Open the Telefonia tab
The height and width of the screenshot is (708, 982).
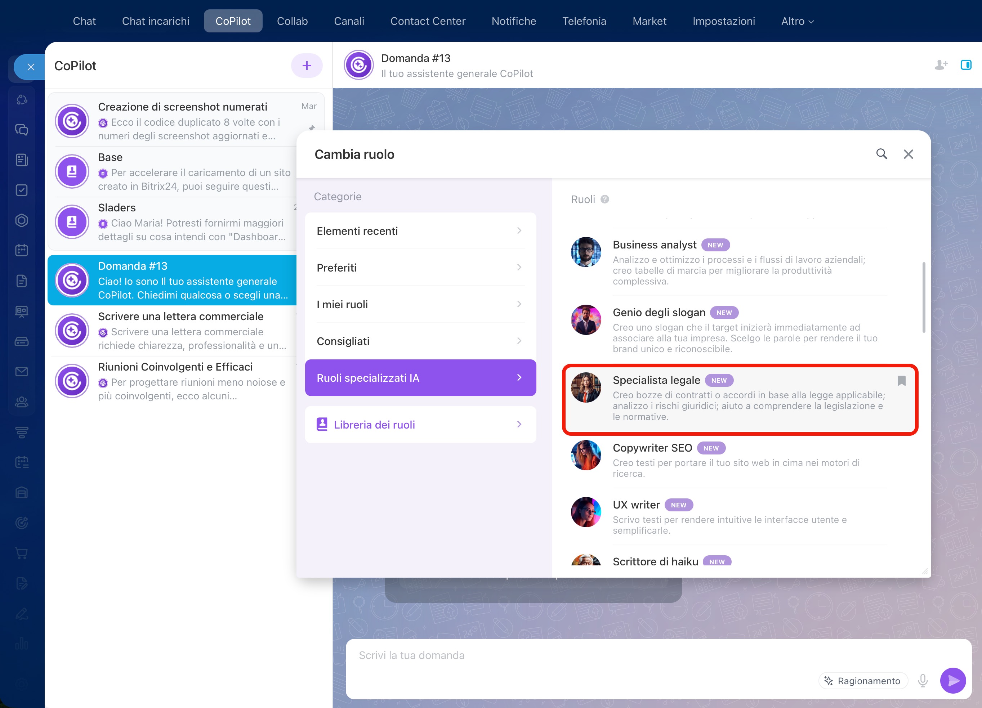584,21
